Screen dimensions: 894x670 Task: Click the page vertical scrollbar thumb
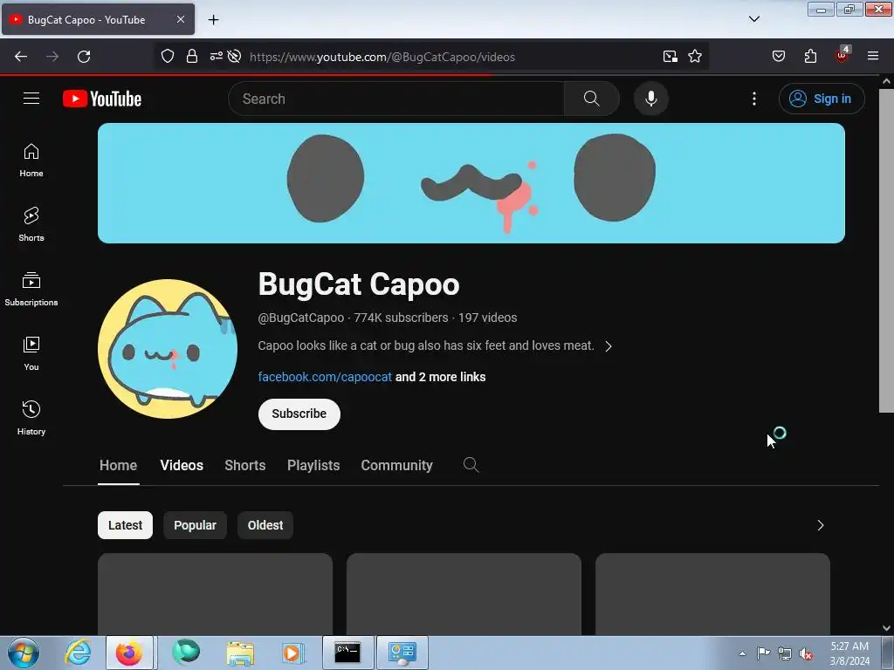point(886,250)
